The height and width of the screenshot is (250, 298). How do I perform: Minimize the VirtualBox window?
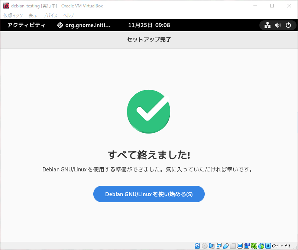click(255, 6)
